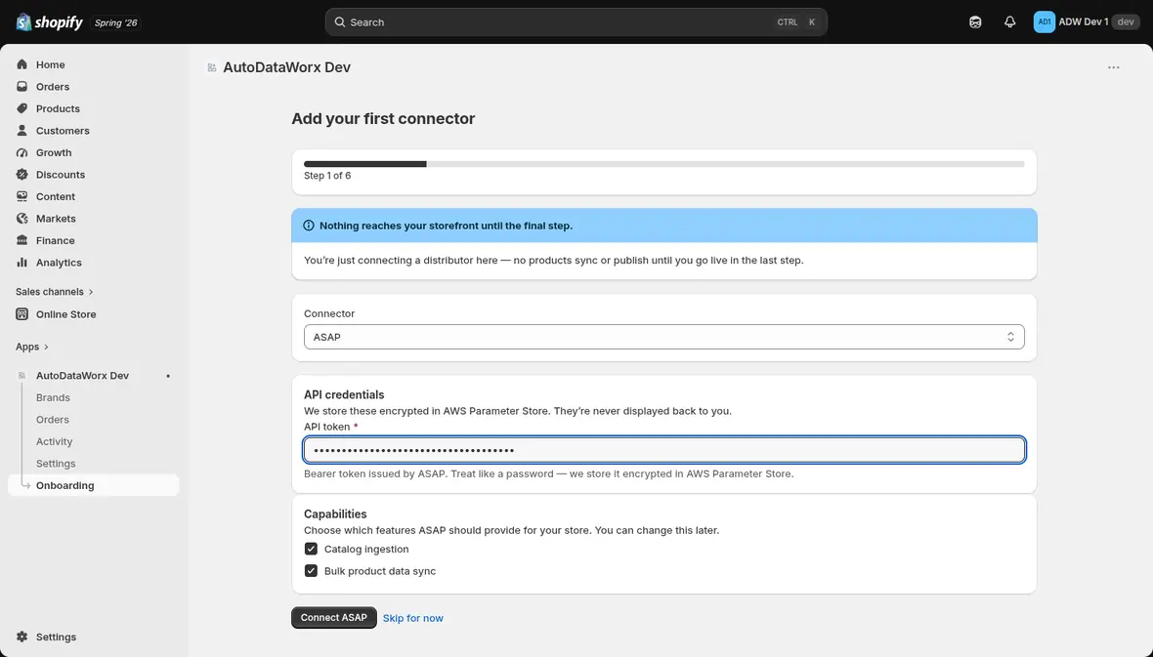This screenshot has width=1153, height=657.
Task: Click the Finance text in sidebar
Action: click(55, 241)
